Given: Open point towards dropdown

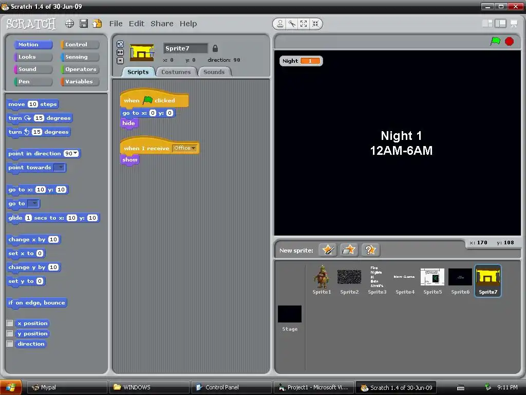Looking at the screenshot, I should 60,167.
